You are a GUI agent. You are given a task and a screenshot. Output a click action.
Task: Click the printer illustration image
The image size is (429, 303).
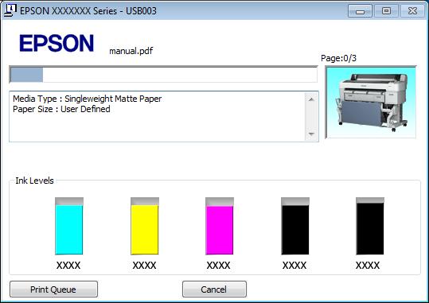pos(371,102)
